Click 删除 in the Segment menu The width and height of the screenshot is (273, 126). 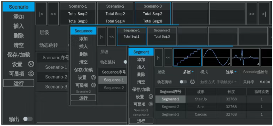[141, 75]
